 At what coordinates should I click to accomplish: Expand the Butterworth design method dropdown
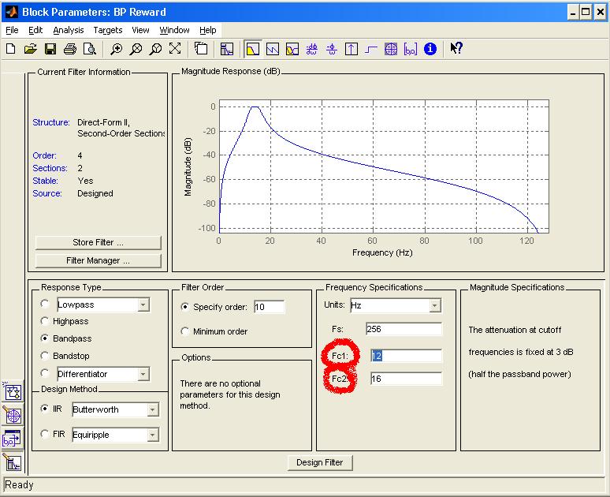coord(153,410)
